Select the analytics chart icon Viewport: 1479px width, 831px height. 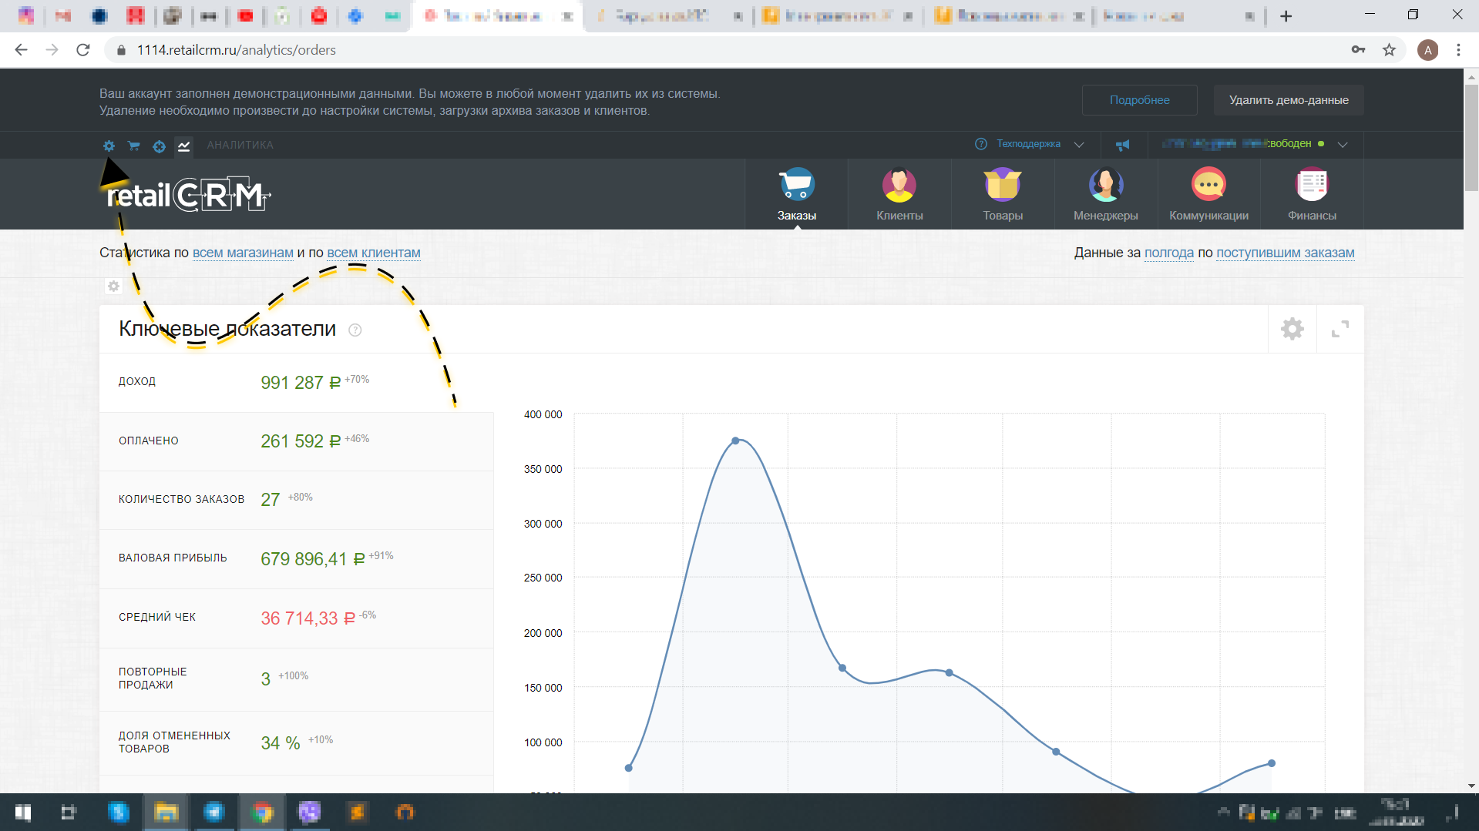(x=183, y=146)
